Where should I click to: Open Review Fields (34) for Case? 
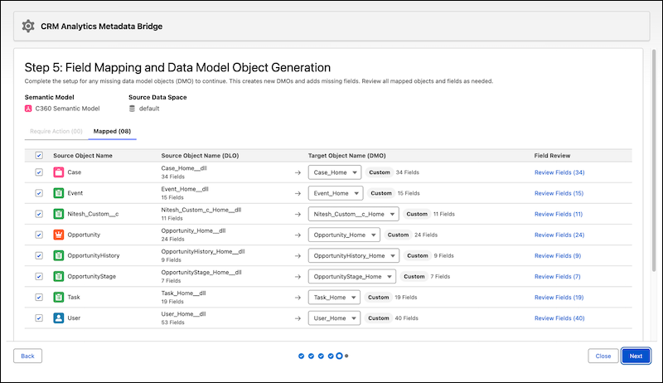coord(559,172)
